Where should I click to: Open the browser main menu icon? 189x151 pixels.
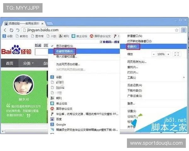(184, 30)
